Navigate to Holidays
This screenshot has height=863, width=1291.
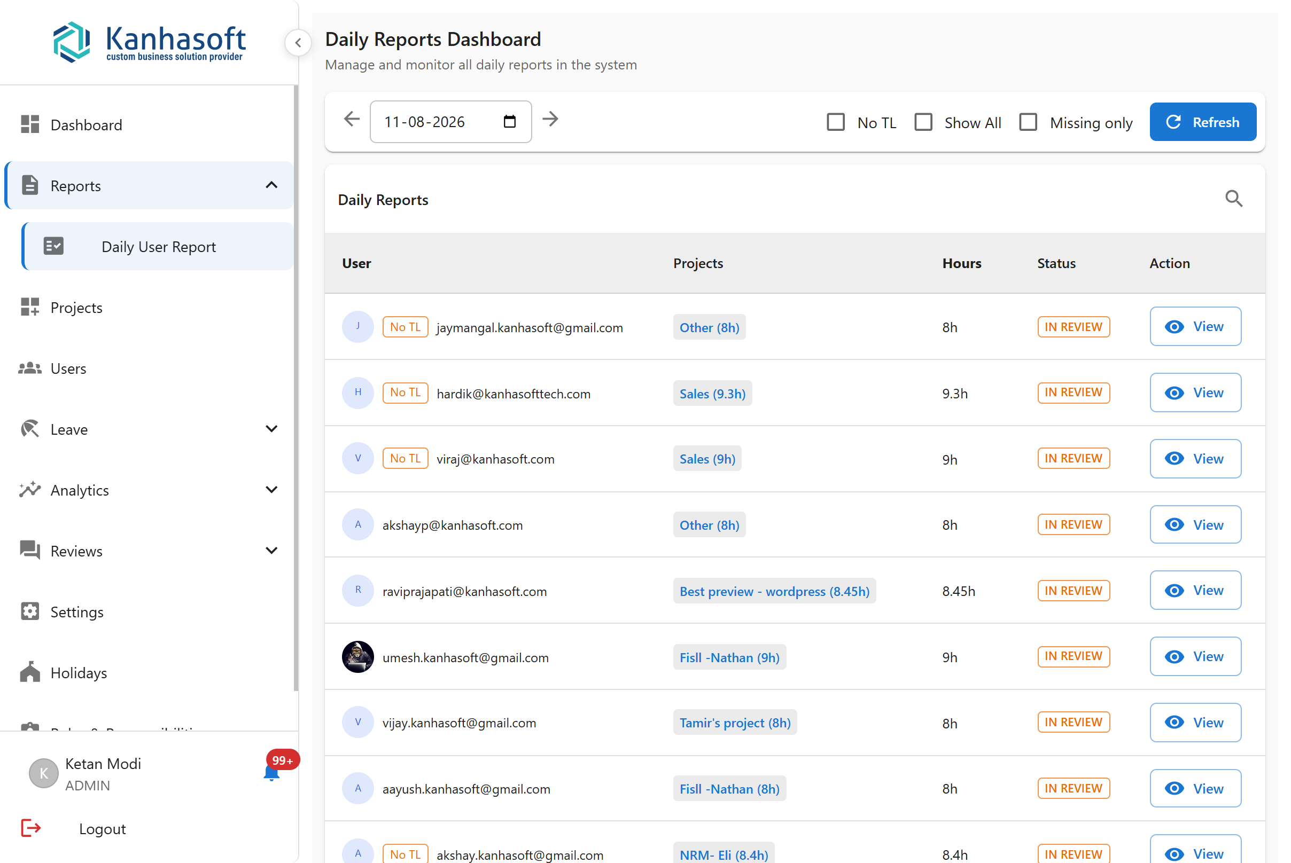[x=149, y=672]
